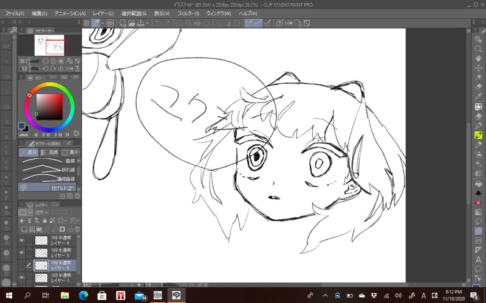Select the Eyedropper tool
The width and height of the screenshot is (486, 303).
[x=478, y=97]
